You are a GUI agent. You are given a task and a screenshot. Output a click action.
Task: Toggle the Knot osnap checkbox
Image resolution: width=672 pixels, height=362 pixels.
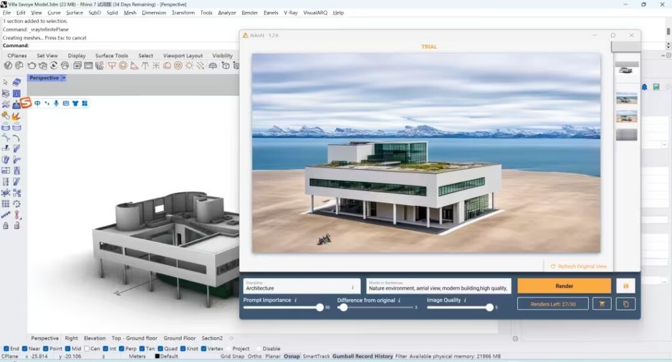[183, 349]
